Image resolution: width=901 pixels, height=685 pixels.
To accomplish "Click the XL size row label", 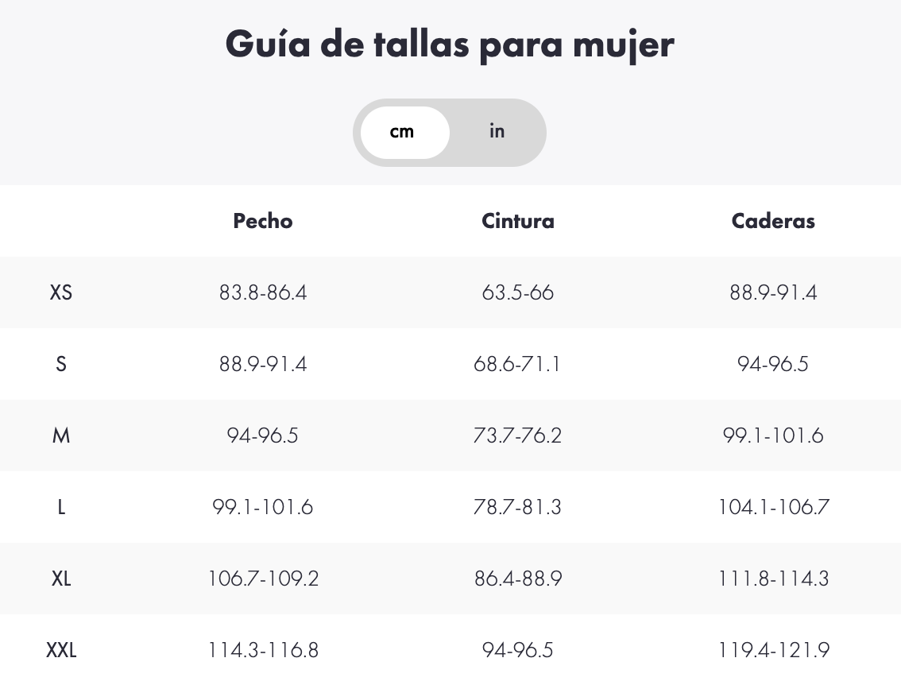I will tap(61, 578).
